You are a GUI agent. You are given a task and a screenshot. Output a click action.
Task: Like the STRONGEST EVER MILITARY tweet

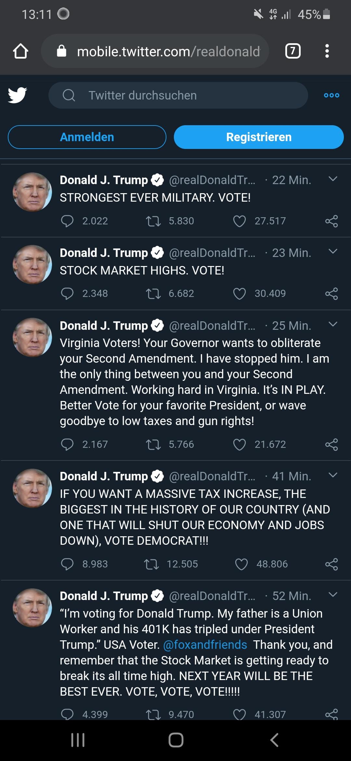(x=240, y=221)
